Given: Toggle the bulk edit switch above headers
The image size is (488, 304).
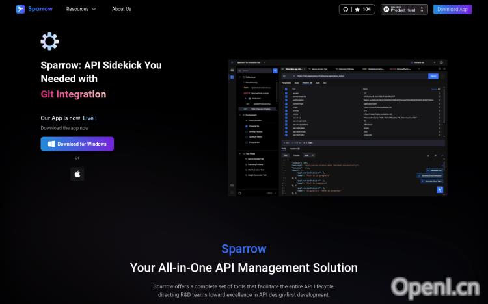Looking at the screenshot, I should (439, 89).
